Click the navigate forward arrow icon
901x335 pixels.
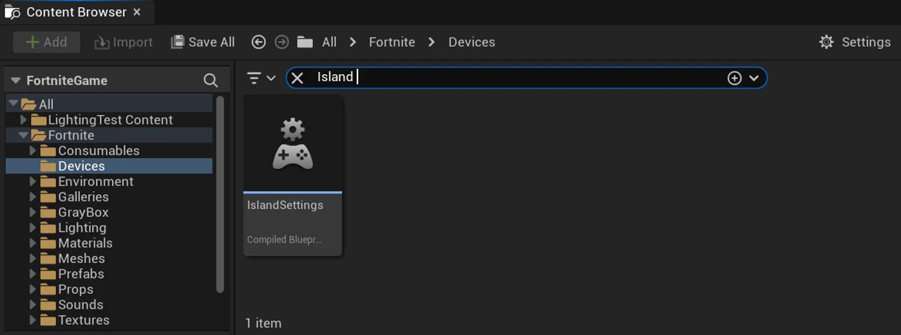(281, 42)
